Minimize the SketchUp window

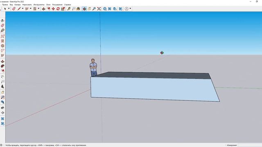pyautogui.click(x=251, y=2)
